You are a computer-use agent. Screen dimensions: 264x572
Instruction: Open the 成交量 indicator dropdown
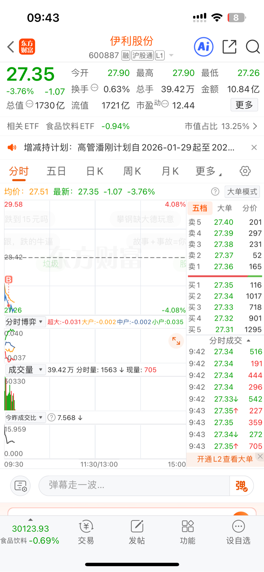[25, 370]
